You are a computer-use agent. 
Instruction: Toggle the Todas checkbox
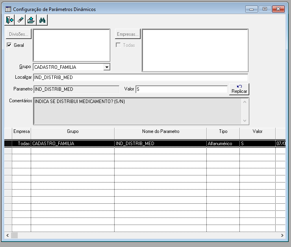[x=118, y=45]
